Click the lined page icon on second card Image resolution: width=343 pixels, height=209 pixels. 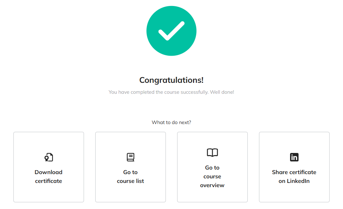click(130, 157)
